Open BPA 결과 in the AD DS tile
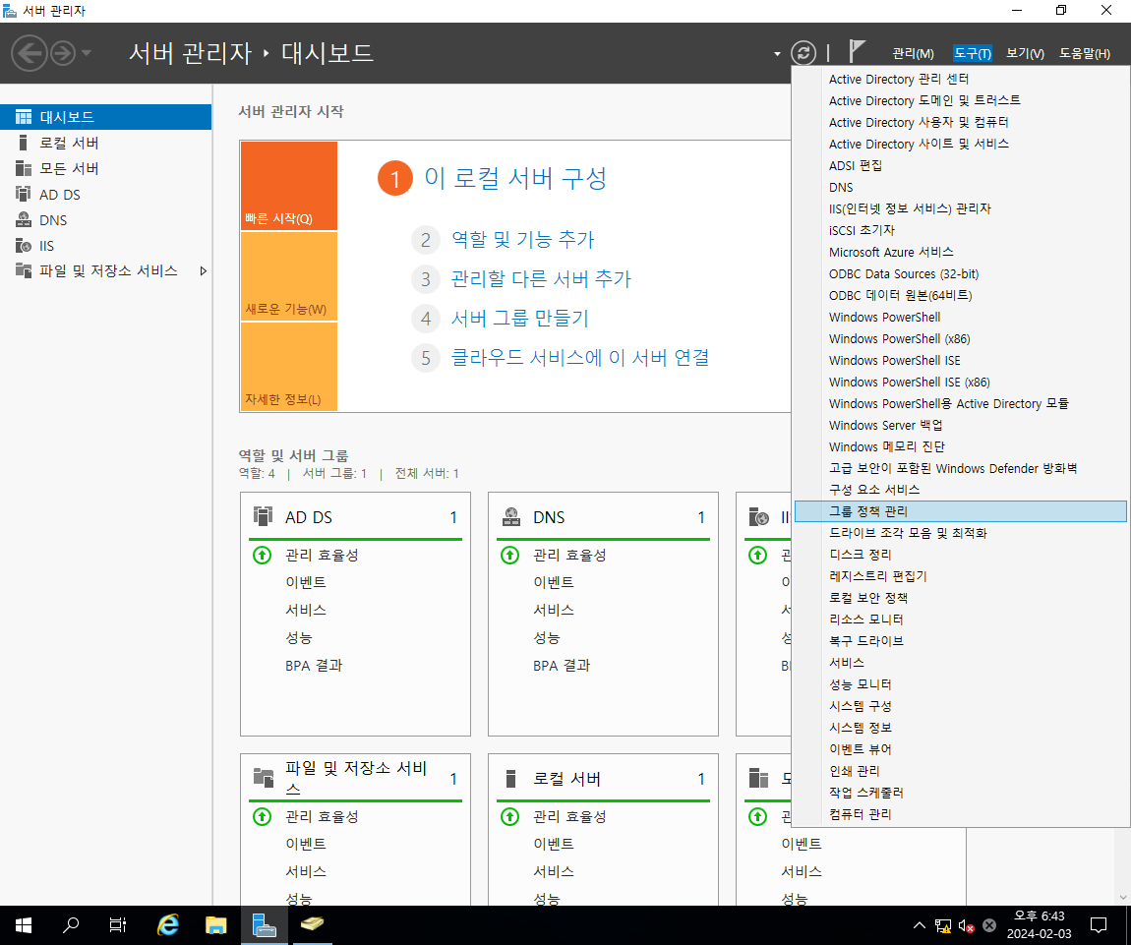This screenshot has height=945, width=1131. point(314,665)
